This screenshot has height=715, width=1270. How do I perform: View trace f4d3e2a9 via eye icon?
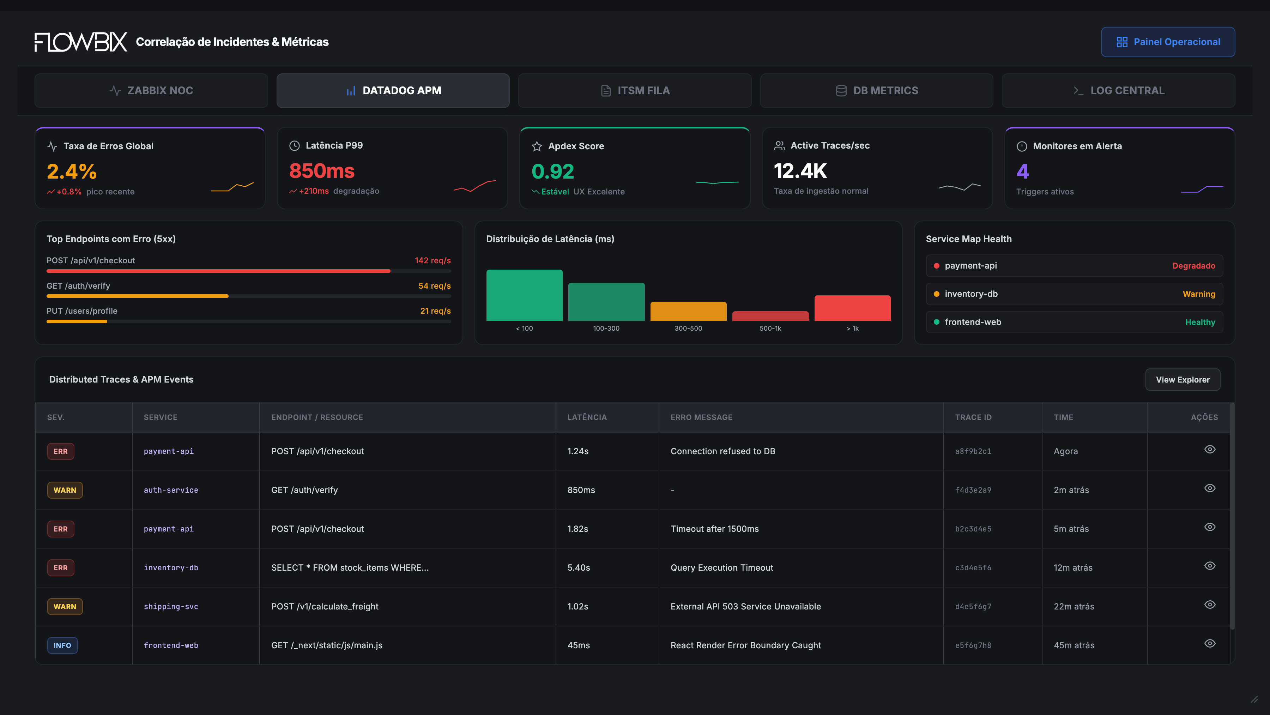point(1210,488)
